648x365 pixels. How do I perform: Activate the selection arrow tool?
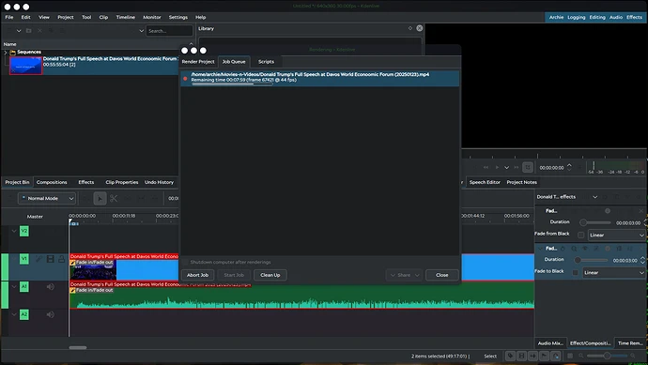pos(100,199)
